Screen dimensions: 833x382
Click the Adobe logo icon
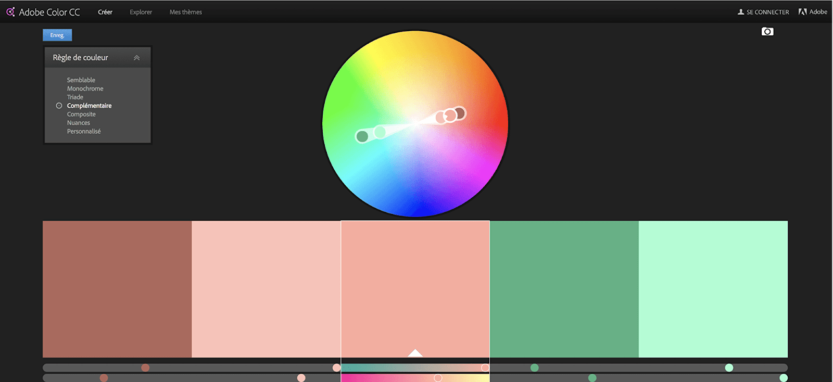tap(802, 12)
